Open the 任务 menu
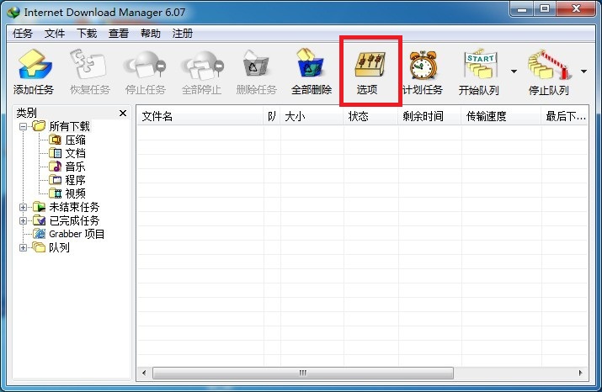The width and height of the screenshot is (602, 392). 23,34
